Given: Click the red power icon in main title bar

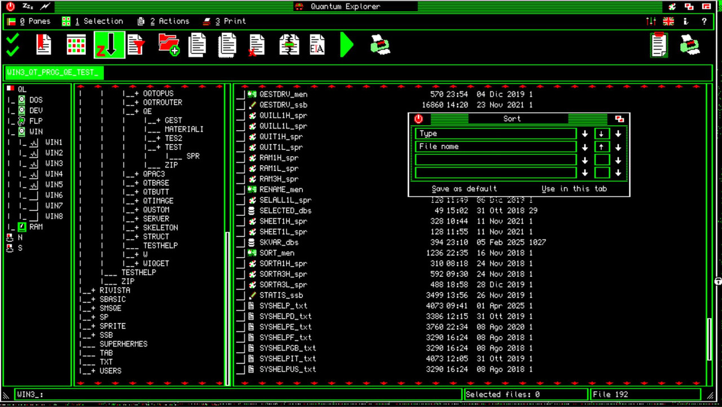Looking at the screenshot, I should coord(10,6).
